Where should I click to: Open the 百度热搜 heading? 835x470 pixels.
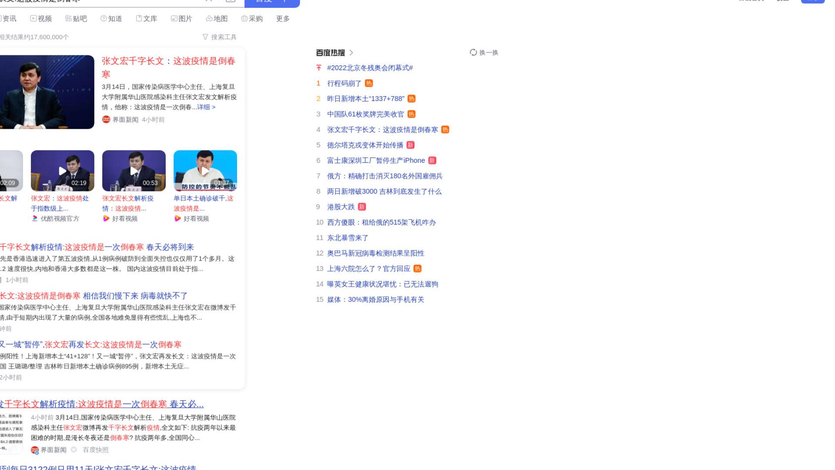pos(331,53)
